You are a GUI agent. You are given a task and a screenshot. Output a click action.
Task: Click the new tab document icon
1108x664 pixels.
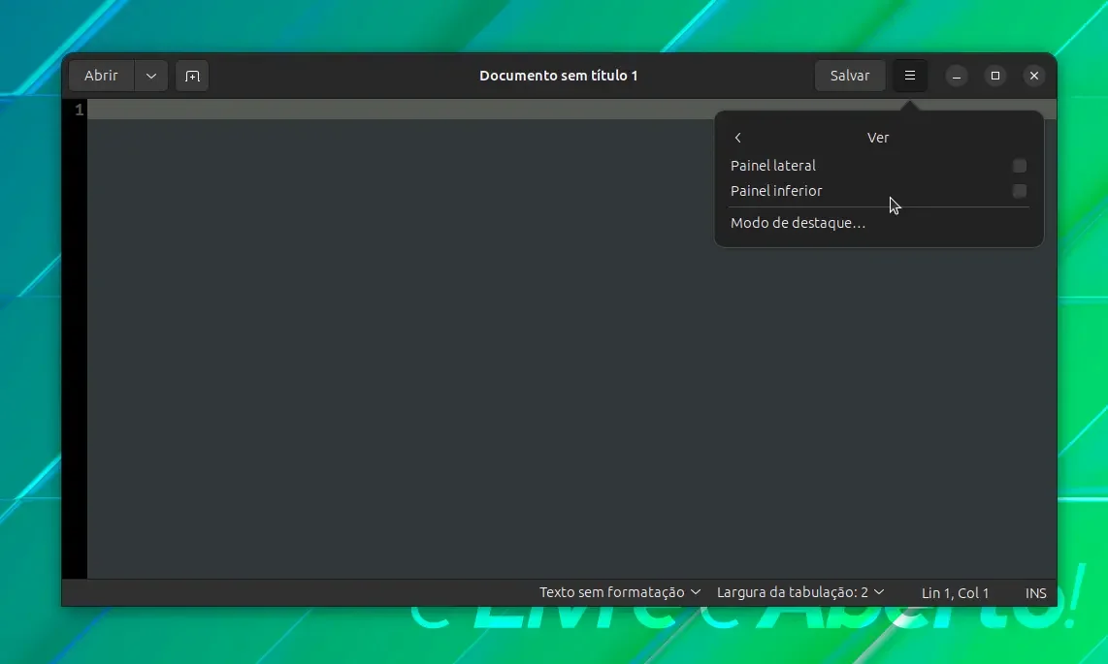click(192, 76)
